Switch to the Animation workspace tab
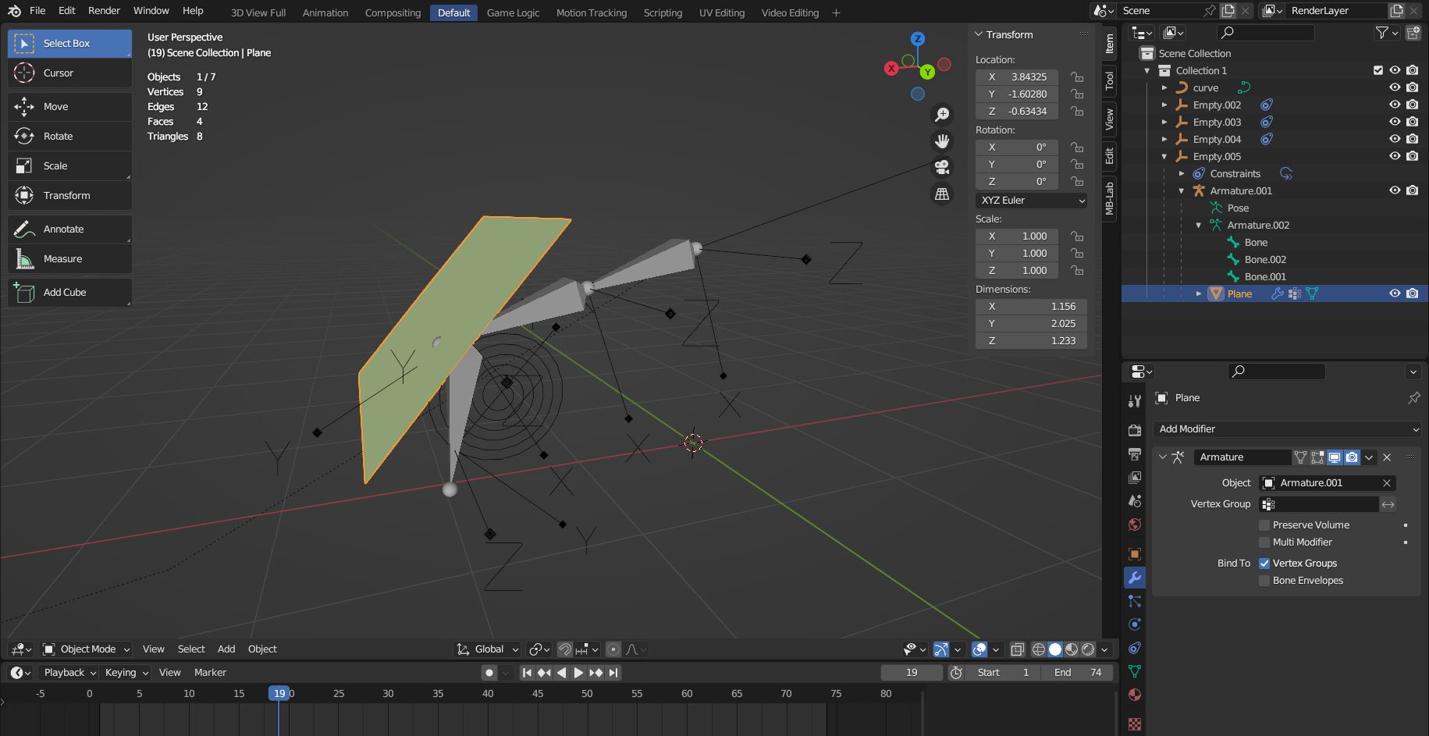 325,12
